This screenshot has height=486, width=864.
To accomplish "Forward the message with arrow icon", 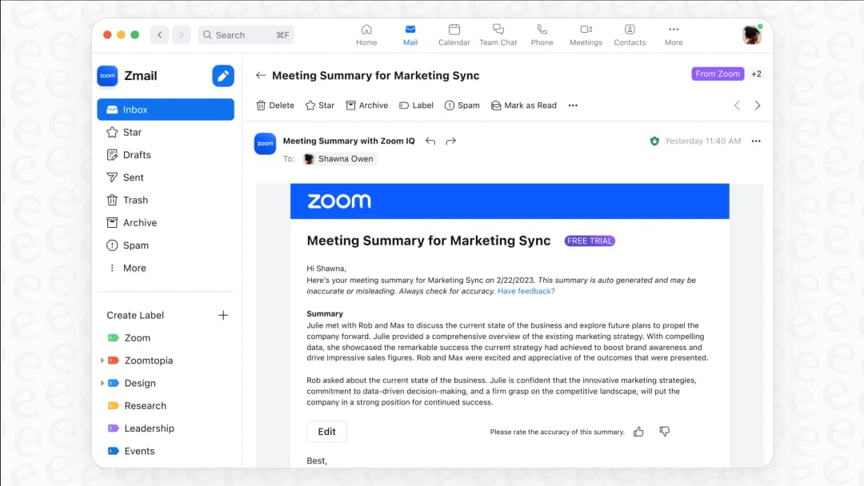I will [450, 141].
